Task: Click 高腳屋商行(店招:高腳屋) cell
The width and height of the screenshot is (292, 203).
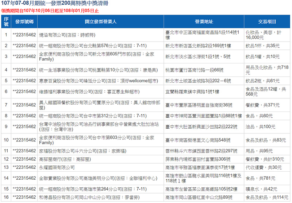Action: (101, 159)
